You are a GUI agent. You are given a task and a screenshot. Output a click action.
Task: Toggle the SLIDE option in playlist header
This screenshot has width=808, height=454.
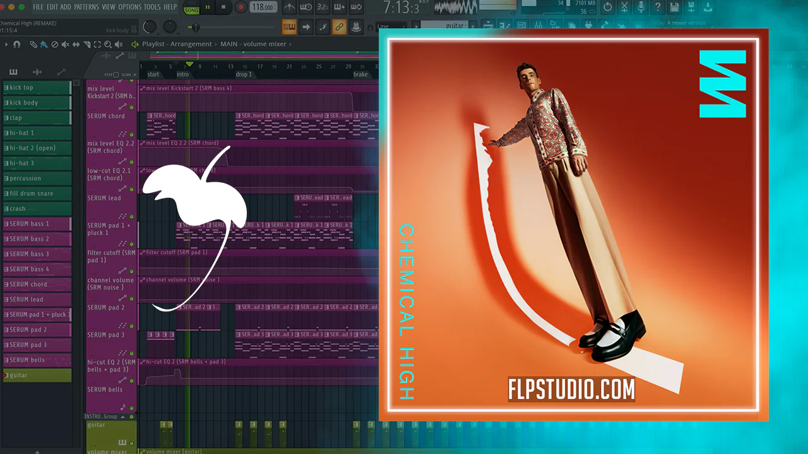click(x=126, y=74)
